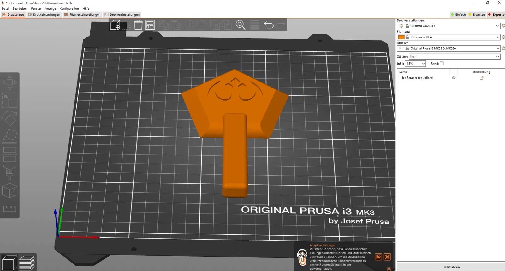Select the Move tool in left toolbar

[10, 82]
